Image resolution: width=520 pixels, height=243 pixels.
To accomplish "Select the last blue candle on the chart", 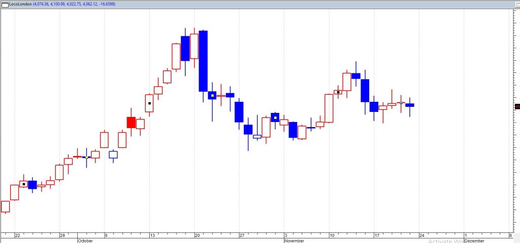I will [410, 105].
